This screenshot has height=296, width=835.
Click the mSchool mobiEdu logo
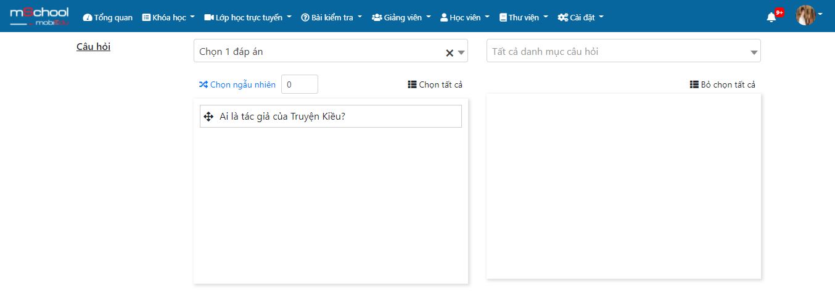point(39,17)
